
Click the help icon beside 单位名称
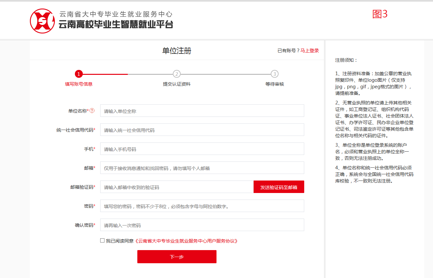point(92,111)
